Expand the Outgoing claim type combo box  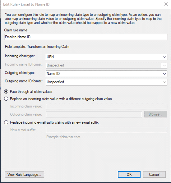[106, 74]
